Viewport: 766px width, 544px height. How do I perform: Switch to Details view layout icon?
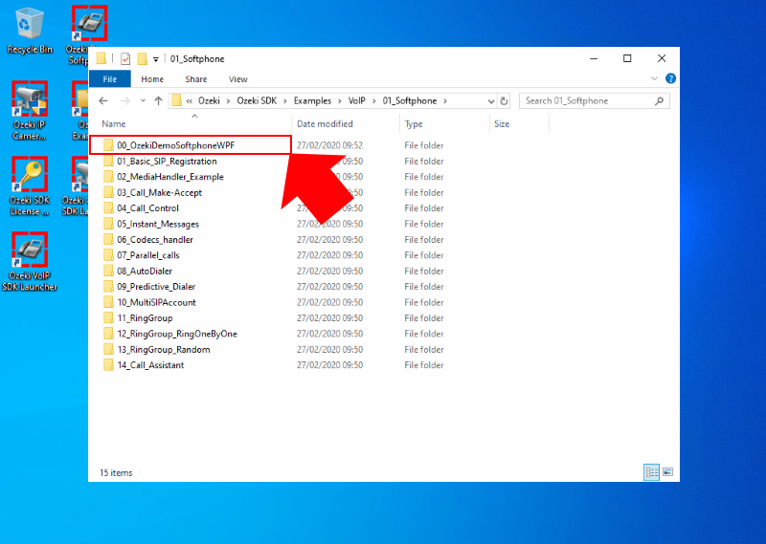point(651,472)
